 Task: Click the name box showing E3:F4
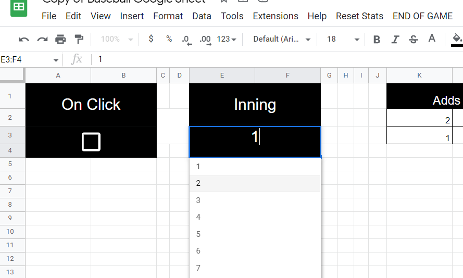click(26, 60)
